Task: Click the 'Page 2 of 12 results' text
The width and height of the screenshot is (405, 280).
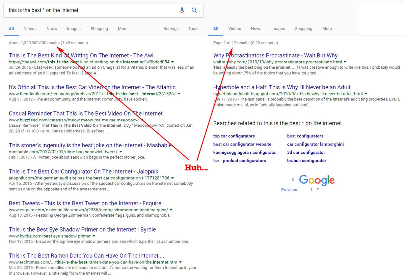Action: tap(246, 43)
